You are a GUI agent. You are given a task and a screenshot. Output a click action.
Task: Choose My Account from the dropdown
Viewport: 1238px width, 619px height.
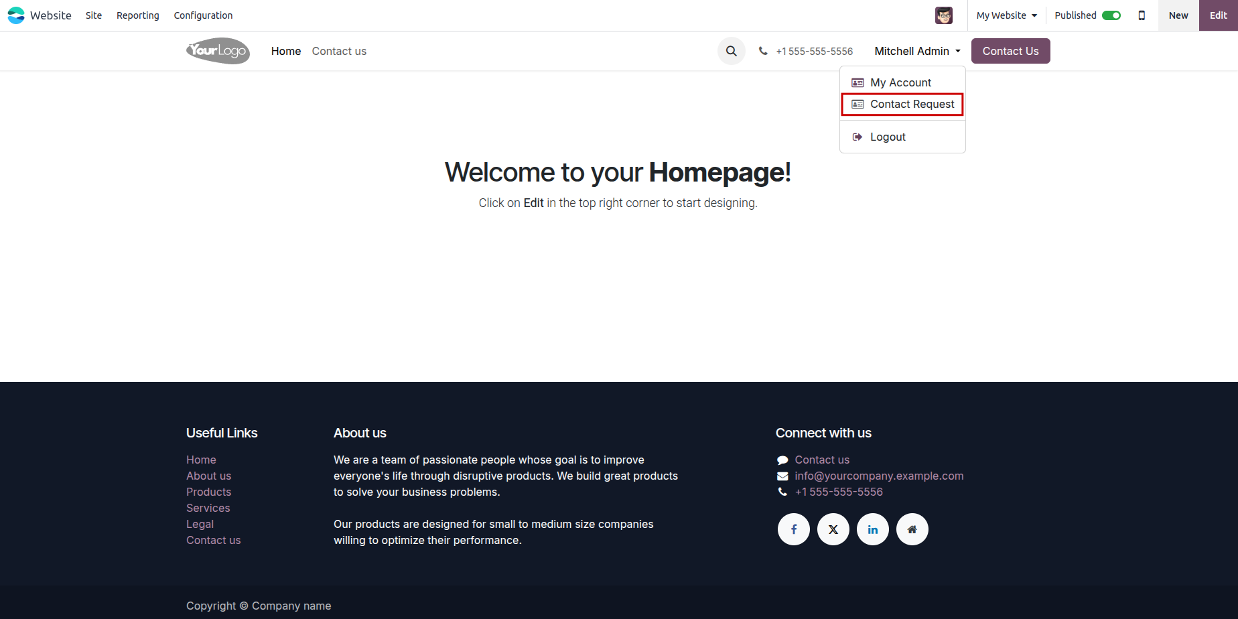click(902, 82)
